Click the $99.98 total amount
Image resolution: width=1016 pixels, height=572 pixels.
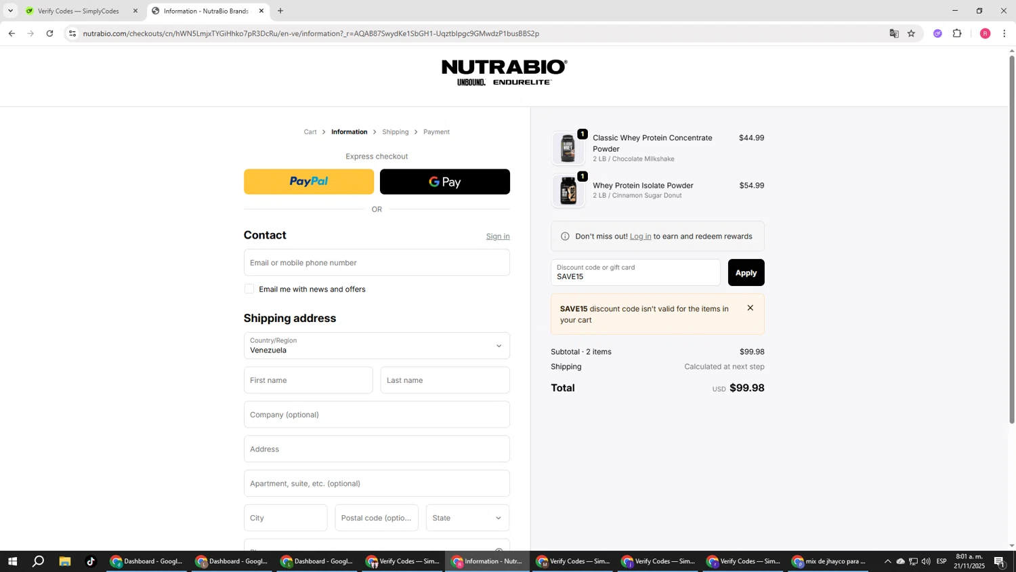click(747, 388)
